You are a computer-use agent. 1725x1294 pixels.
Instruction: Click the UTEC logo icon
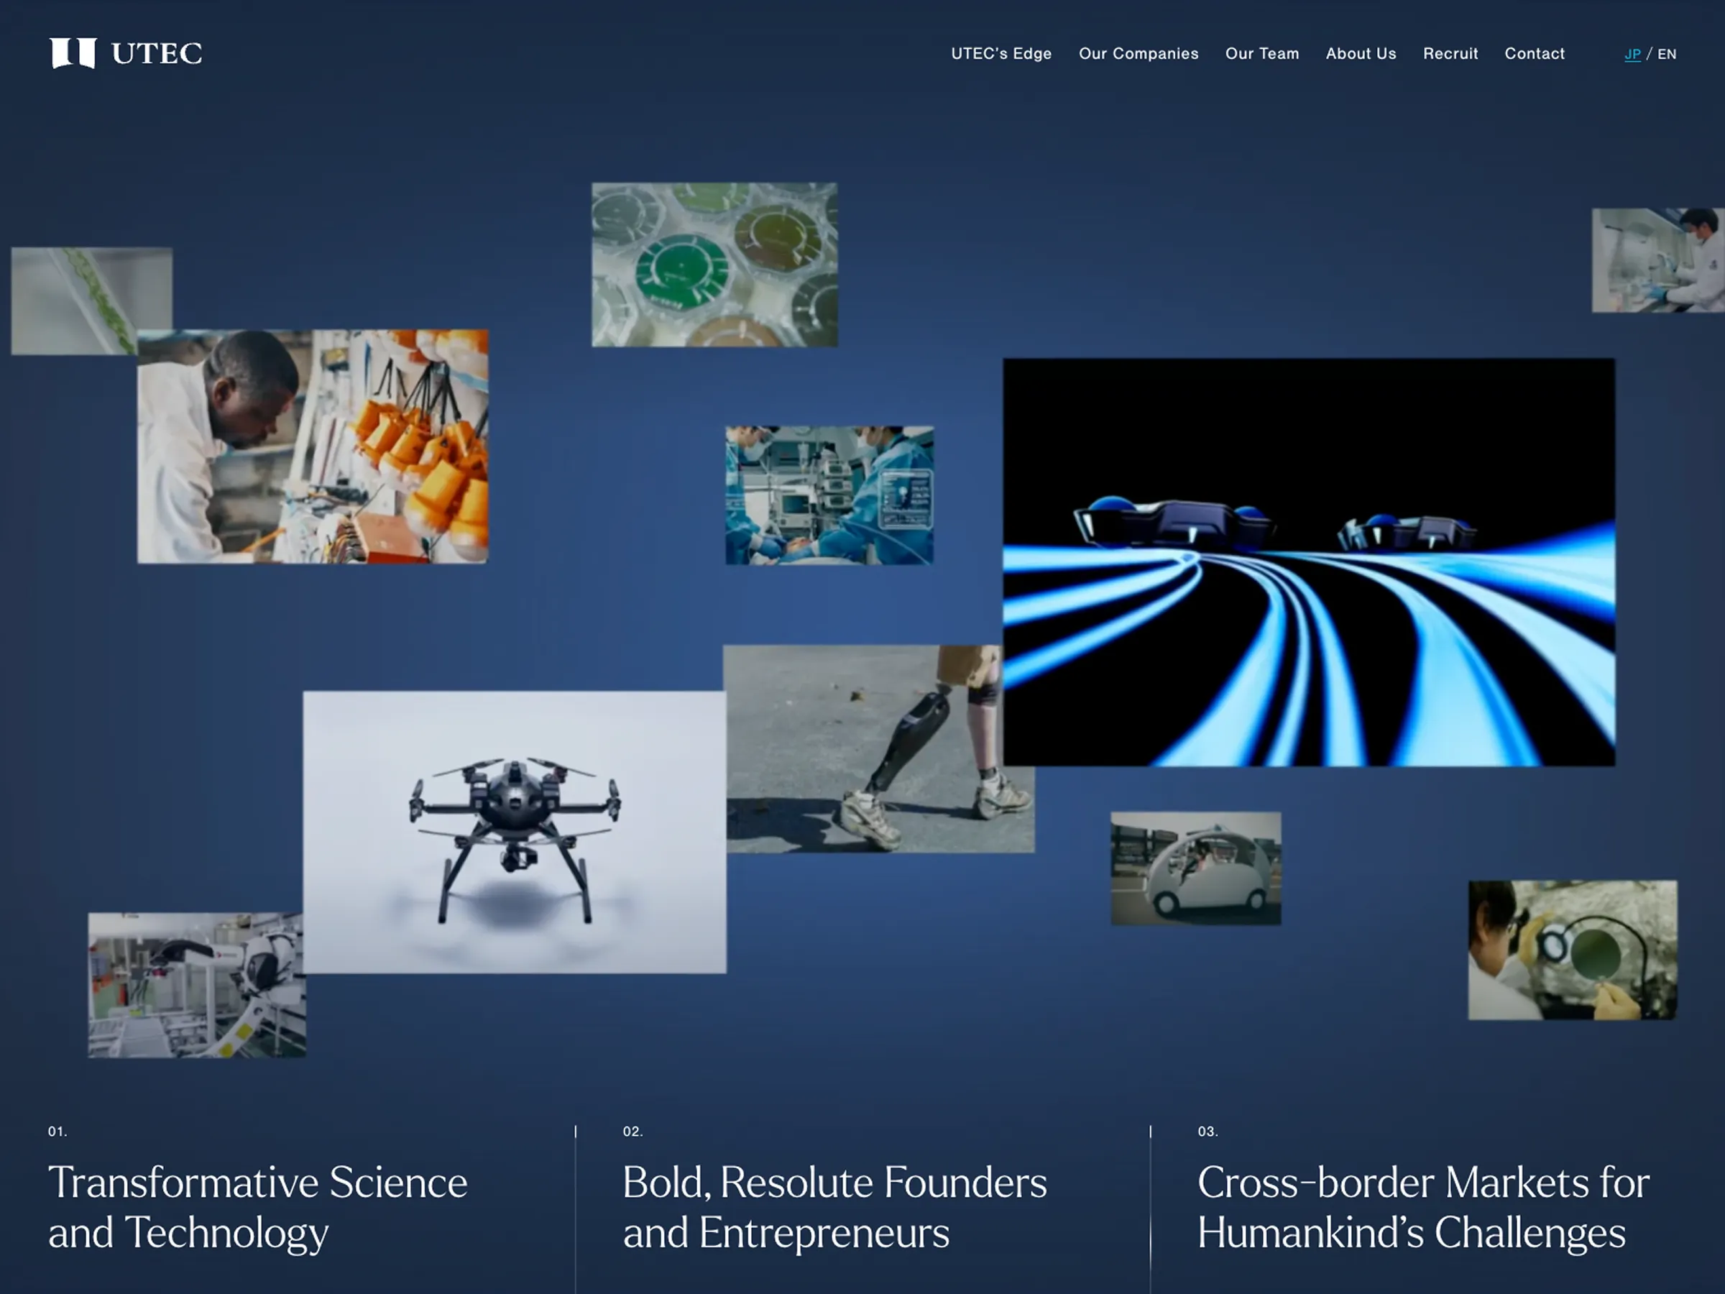pos(73,53)
